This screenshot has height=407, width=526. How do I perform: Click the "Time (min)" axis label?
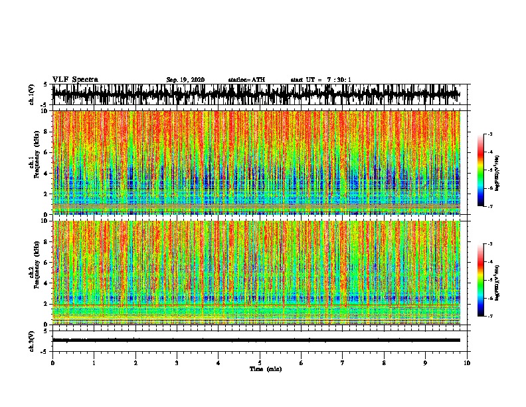click(x=266, y=369)
